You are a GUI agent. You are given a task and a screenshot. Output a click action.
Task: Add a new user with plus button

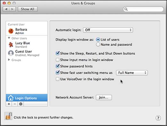click(9, 104)
